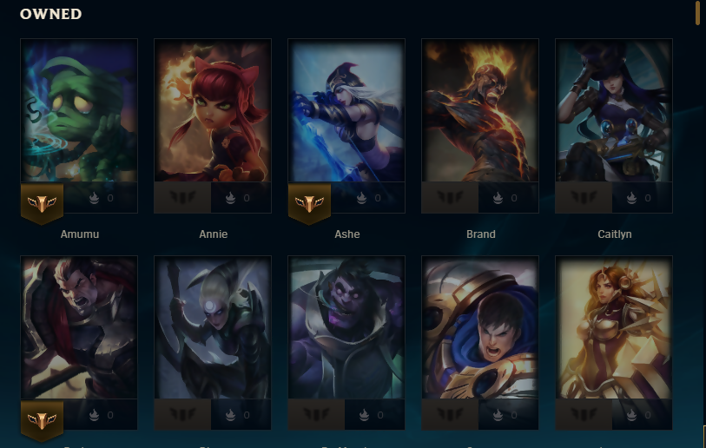
Task: Click the gold mastery badge under Darius
Action: pos(42,420)
